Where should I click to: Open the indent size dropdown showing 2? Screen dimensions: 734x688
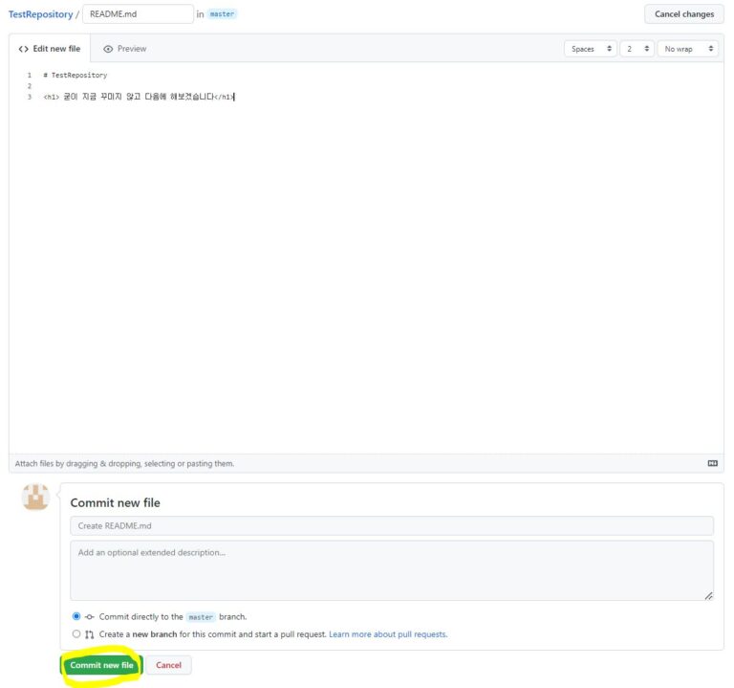pyautogui.click(x=636, y=49)
